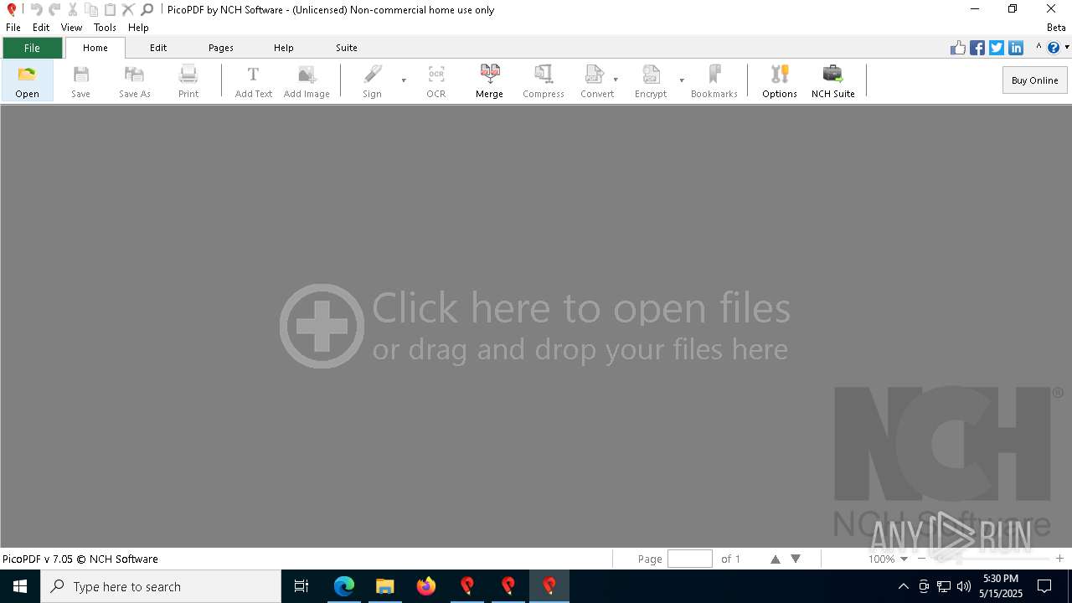The height and width of the screenshot is (603, 1072).
Task: Click the Undo arrow in quick access bar
Action: pos(36,9)
